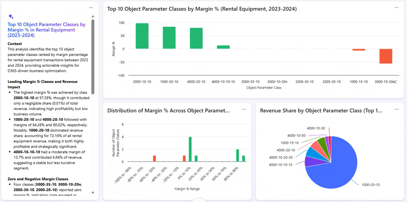Select the 1000-20-10 bar in Top 10 chart
Image resolution: width=407 pixels, height=202 pixels.
coord(169,38)
